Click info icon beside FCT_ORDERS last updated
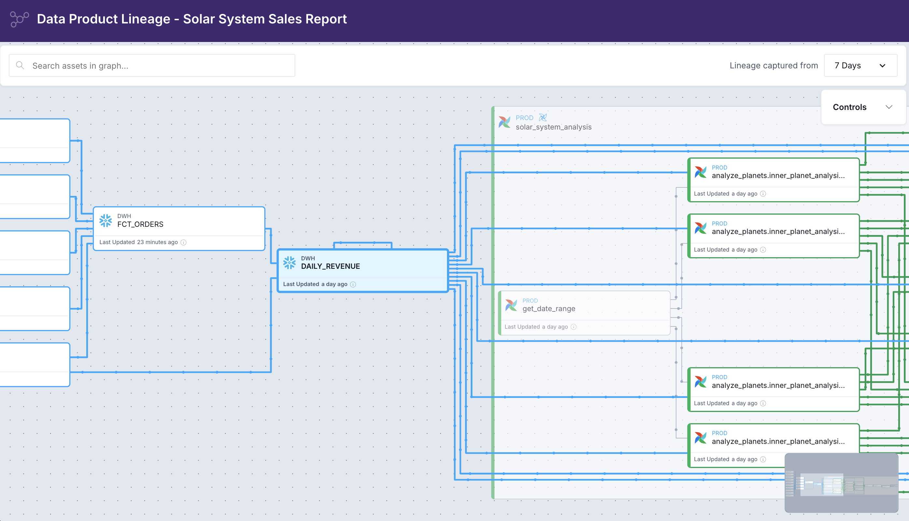The width and height of the screenshot is (909, 521). pyautogui.click(x=184, y=242)
